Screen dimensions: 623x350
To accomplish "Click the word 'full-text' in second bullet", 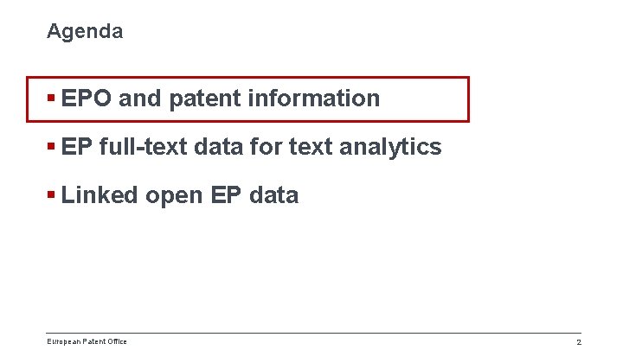I will click(144, 146).
